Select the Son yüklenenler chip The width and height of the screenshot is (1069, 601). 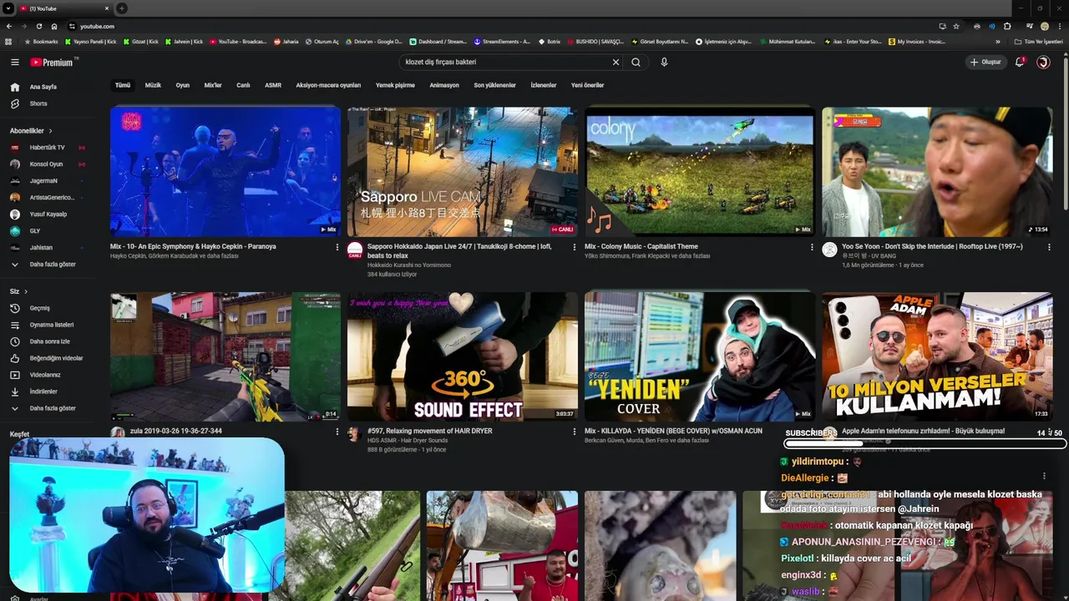pyautogui.click(x=494, y=85)
